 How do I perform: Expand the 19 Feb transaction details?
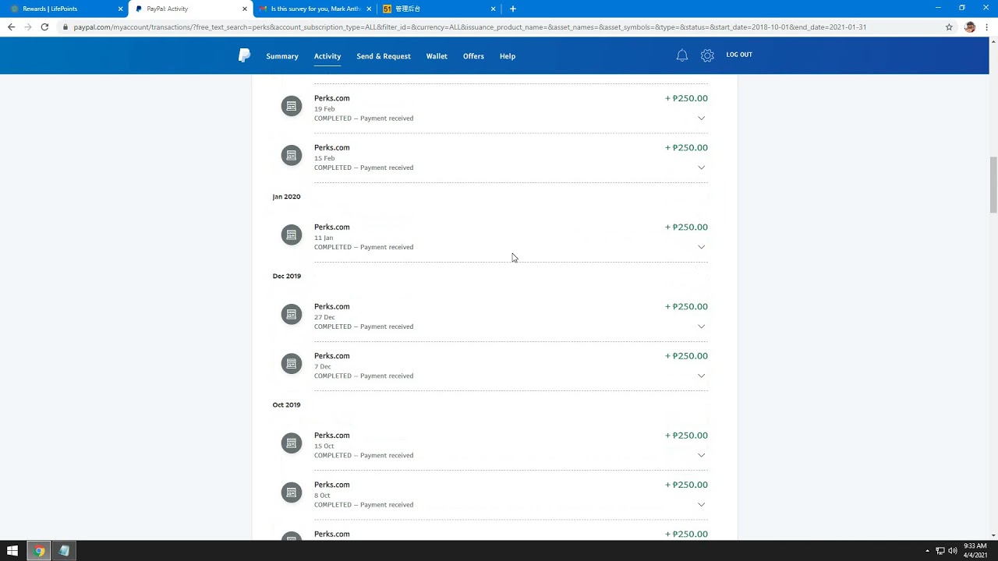[701, 118]
